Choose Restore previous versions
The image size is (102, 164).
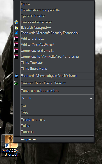coord(54,91)
